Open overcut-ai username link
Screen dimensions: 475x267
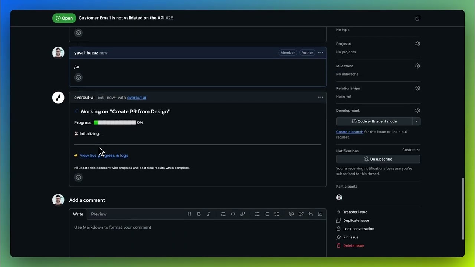click(x=84, y=98)
